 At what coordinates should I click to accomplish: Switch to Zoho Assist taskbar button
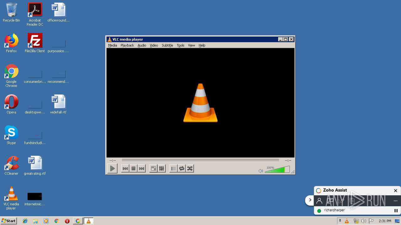point(78,221)
